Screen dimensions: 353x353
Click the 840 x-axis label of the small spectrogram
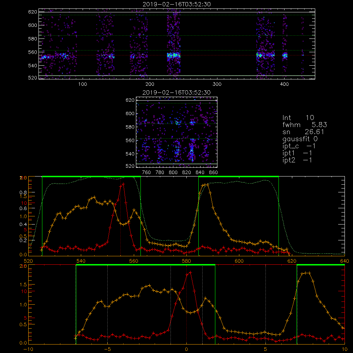pos(200,173)
